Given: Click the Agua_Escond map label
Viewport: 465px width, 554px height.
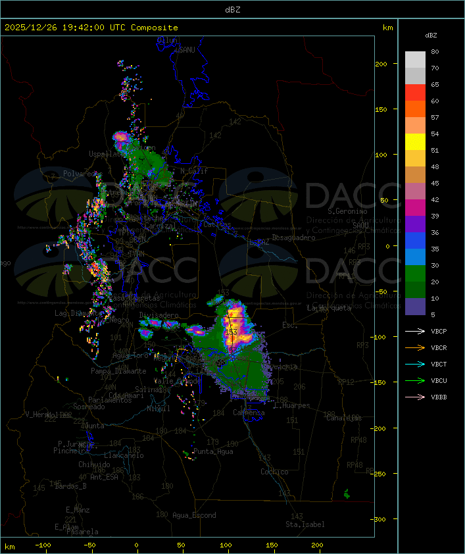Looking at the screenshot, I should point(194,515).
